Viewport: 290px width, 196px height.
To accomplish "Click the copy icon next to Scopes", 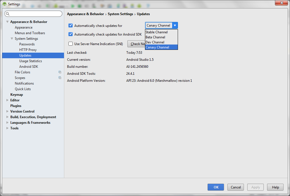I will pos(60,78).
